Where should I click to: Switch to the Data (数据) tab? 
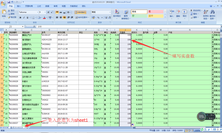coord(47,6)
